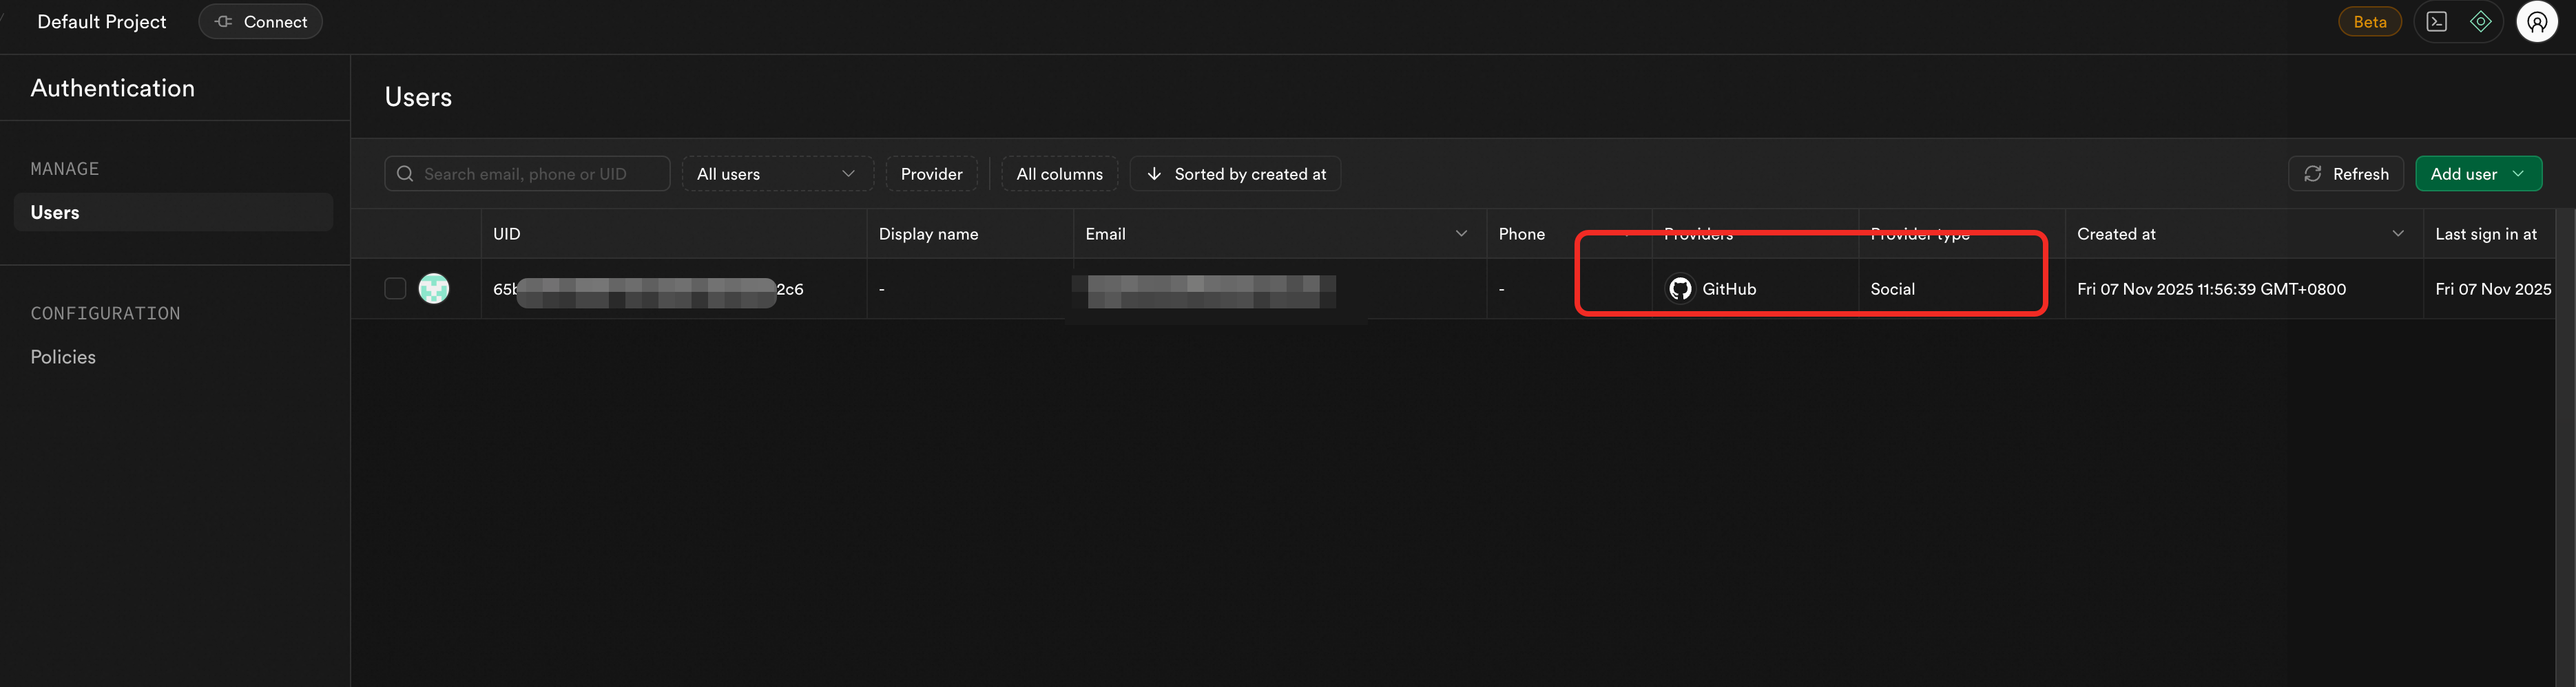Open the terminal icon in the top bar

click(2436, 22)
